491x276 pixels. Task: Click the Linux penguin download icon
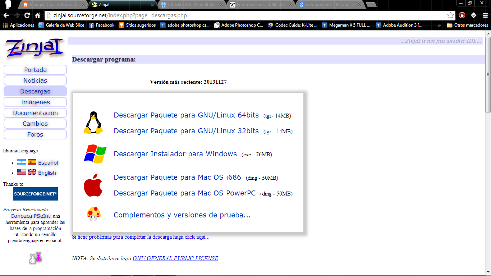point(94,123)
